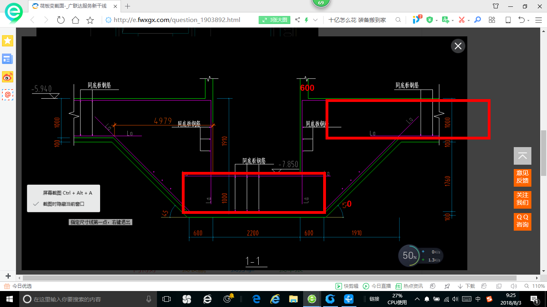Open the 关注我们 button

523,200
